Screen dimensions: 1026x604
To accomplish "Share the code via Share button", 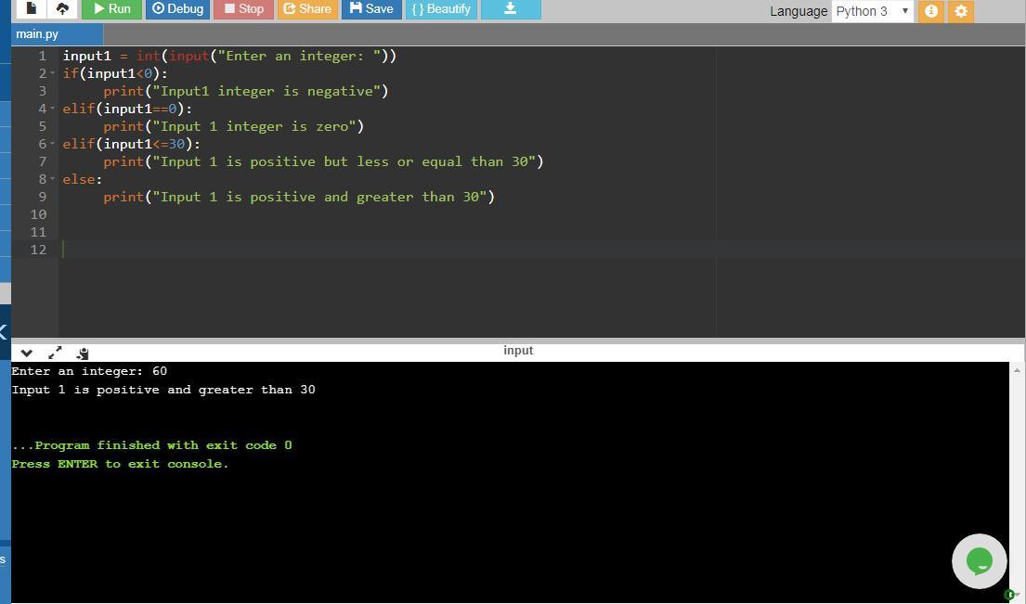I will [x=306, y=8].
